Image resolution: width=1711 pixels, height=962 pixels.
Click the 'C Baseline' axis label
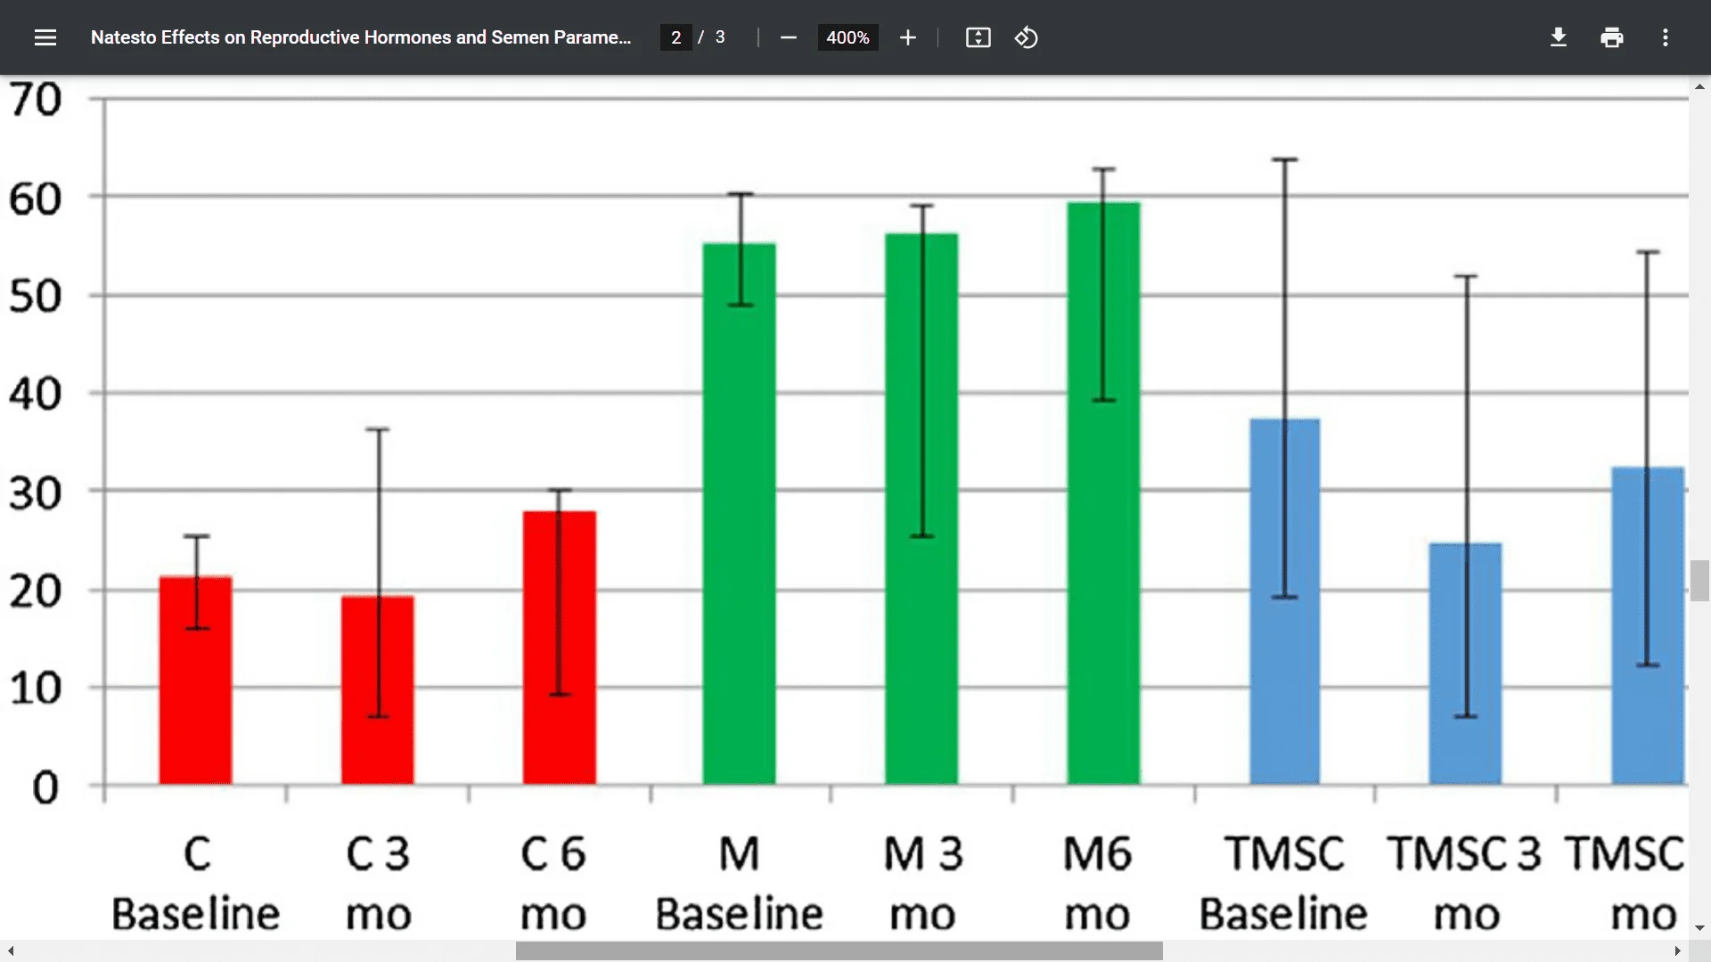coord(196,884)
